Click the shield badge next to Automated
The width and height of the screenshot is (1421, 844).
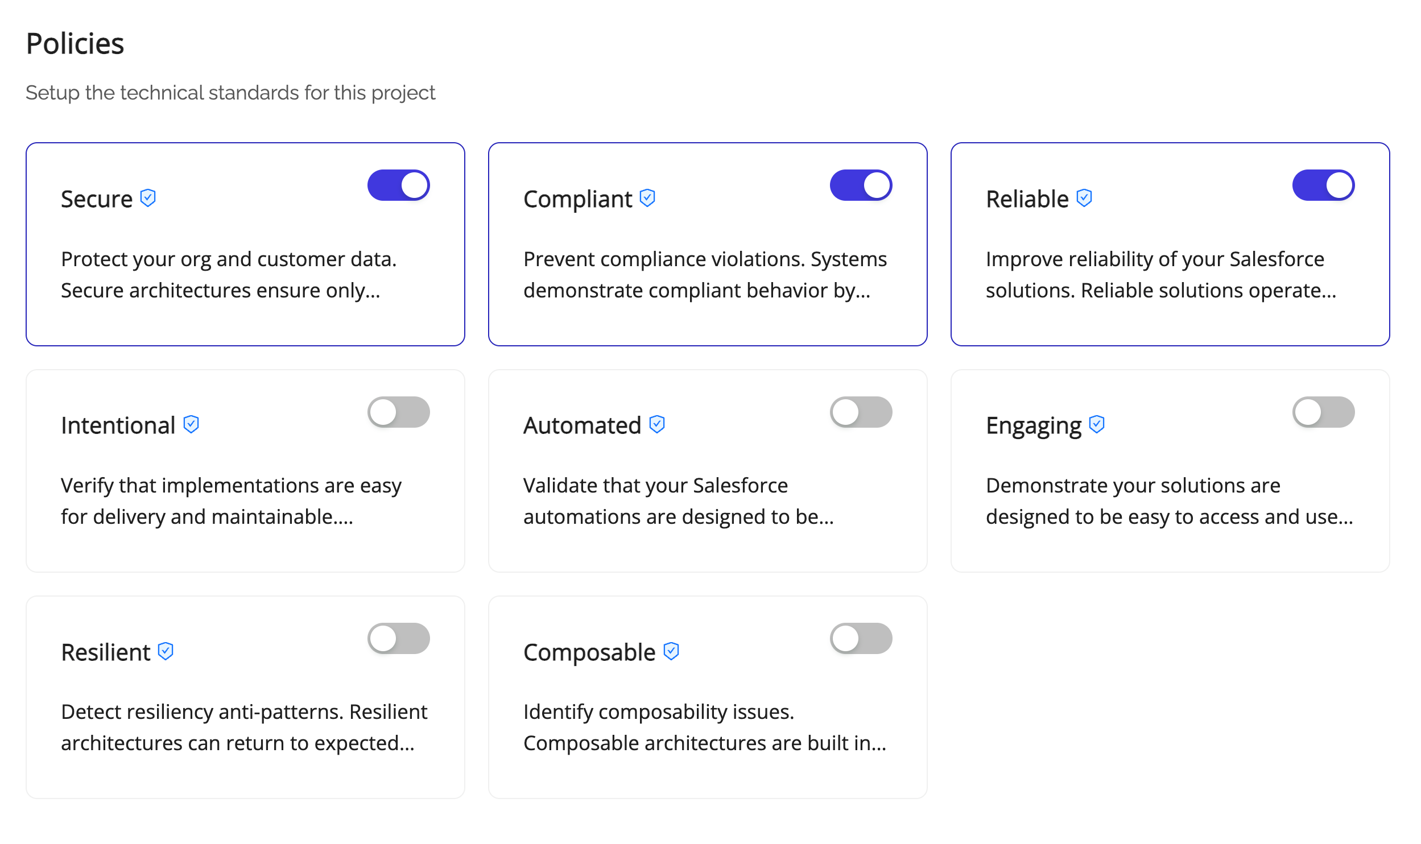pyautogui.click(x=657, y=424)
